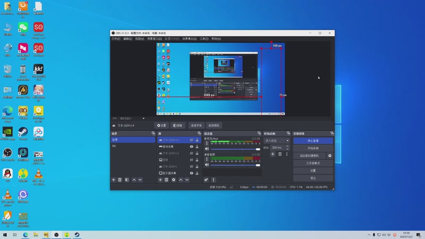Open scene filters icon in Scenes panel

tap(127, 180)
